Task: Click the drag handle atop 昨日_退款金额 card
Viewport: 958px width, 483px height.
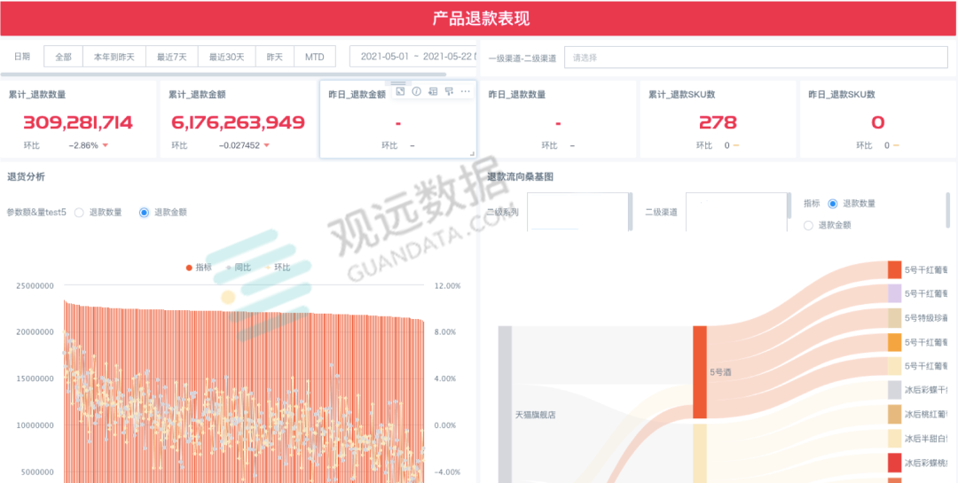Action: (397, 83)
